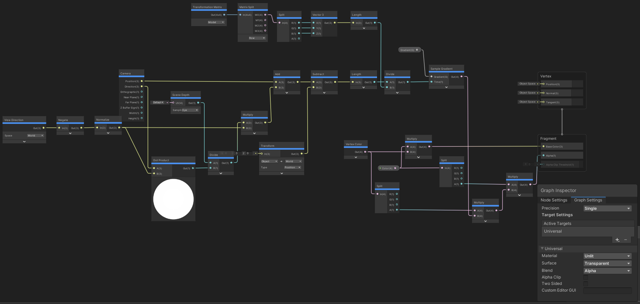
Task: Open the Unlit Material dropdown
Action: tap(607, 256)
